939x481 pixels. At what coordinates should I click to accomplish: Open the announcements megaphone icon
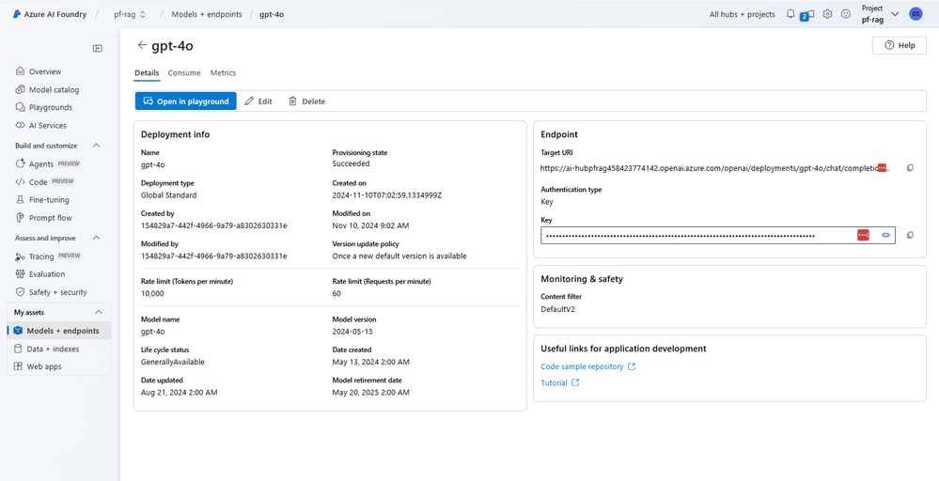click(x=807, y=15)
